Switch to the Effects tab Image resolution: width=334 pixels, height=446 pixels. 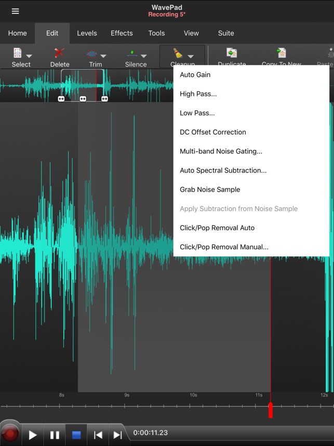(x=122, y=33)
